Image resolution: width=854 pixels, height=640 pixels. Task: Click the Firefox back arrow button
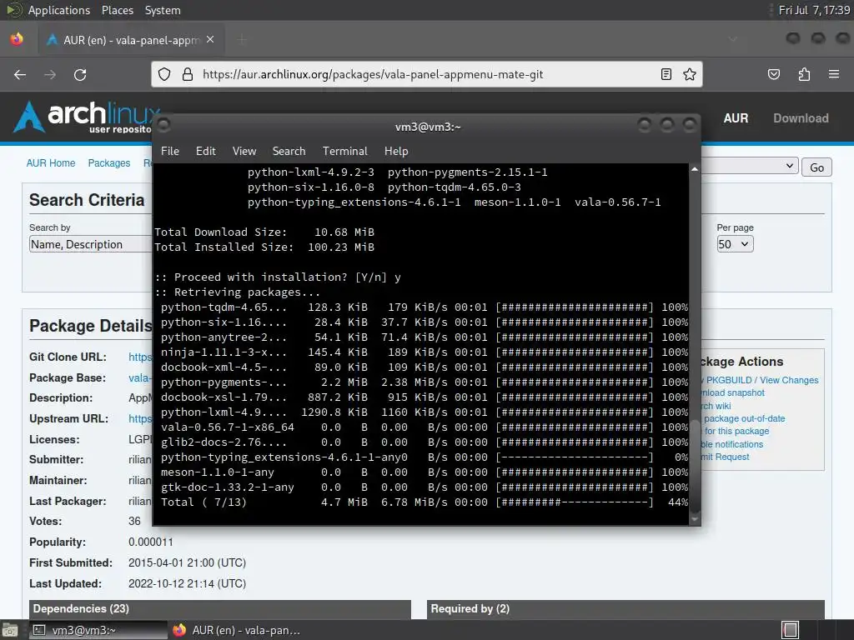20,74
